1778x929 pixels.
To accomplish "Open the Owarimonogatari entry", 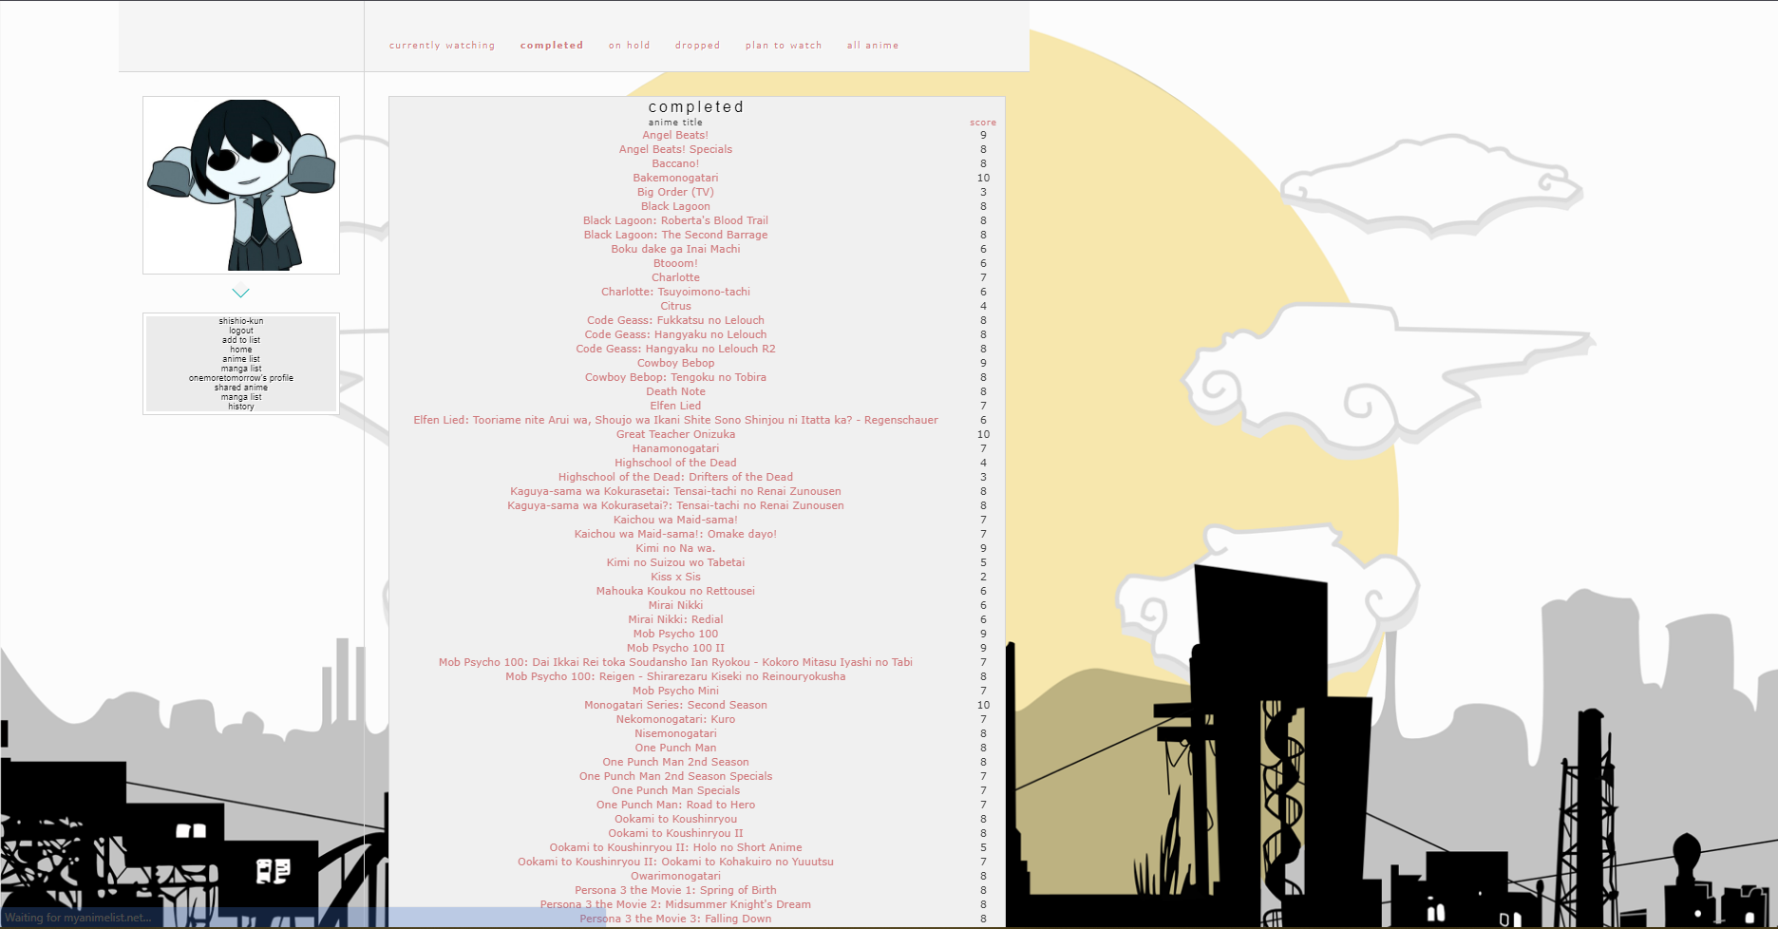I will pos(675,876).
